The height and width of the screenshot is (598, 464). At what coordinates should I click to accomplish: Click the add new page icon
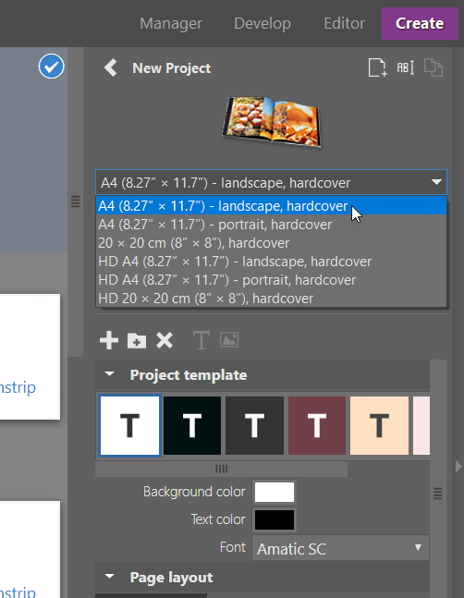(x=377, y=67)
